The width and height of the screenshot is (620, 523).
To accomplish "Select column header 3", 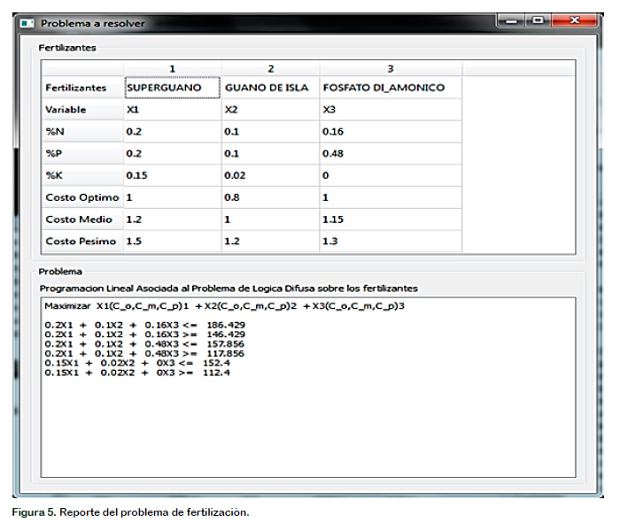I will 391,69.
